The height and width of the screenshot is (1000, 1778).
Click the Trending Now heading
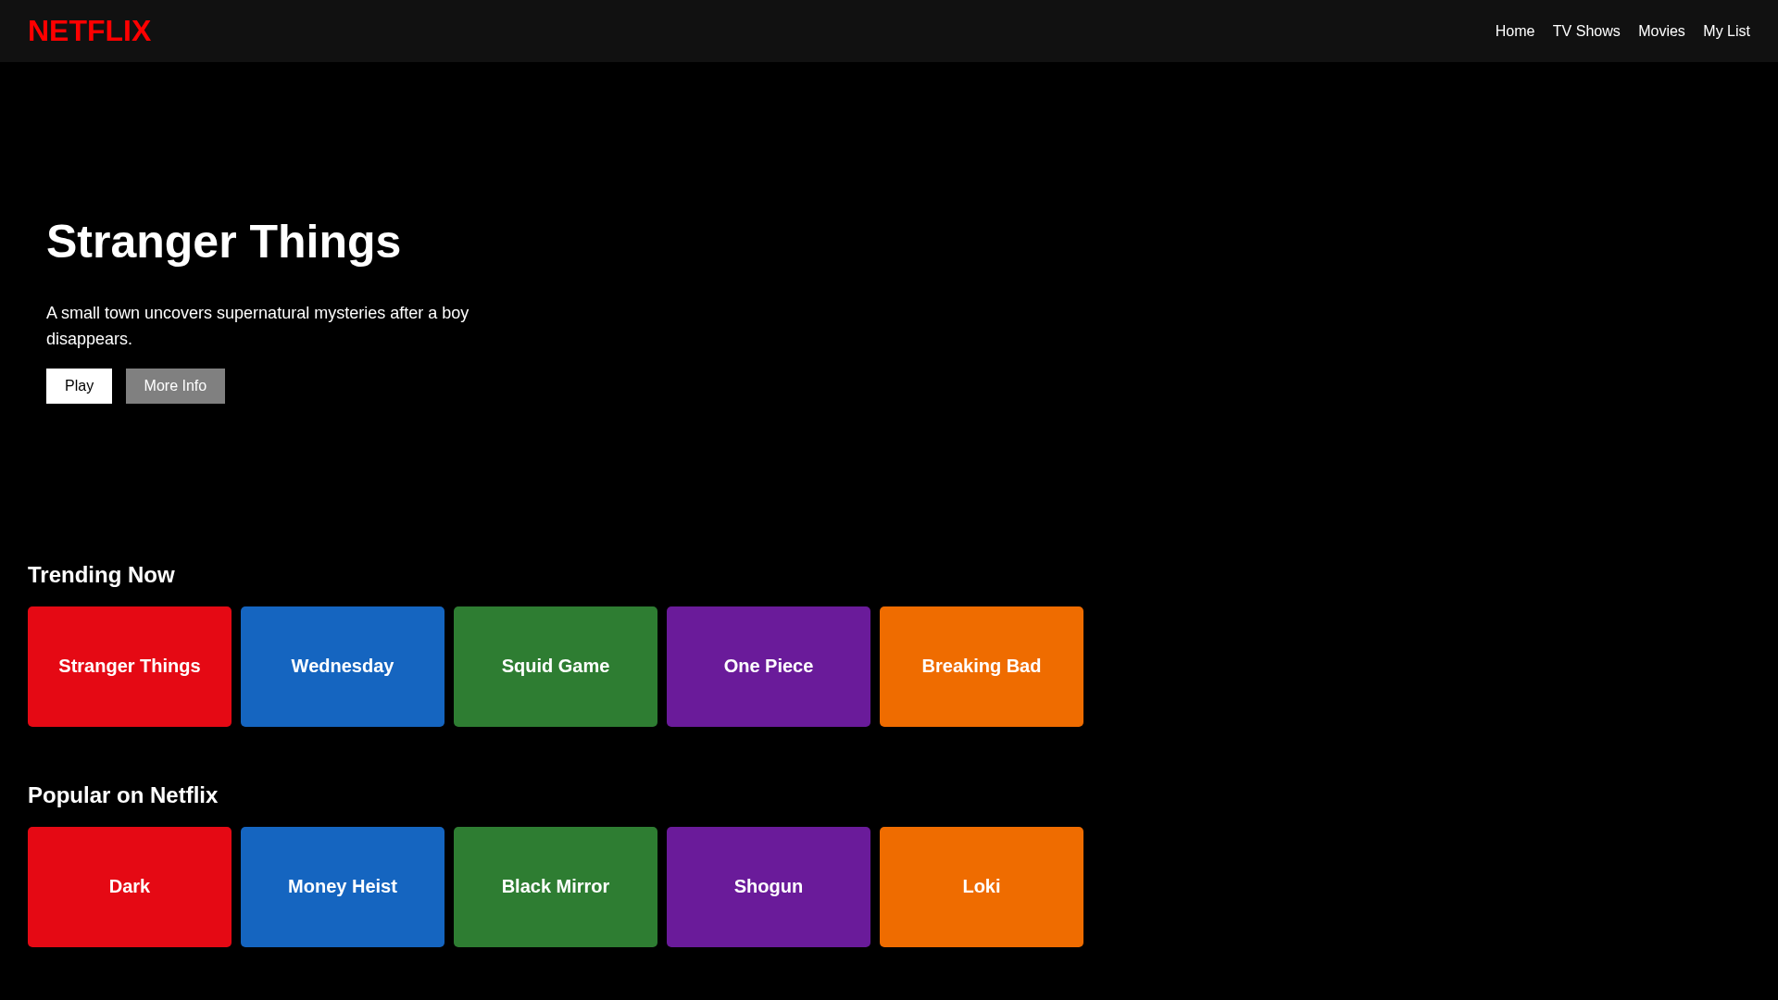pos(101,575)
